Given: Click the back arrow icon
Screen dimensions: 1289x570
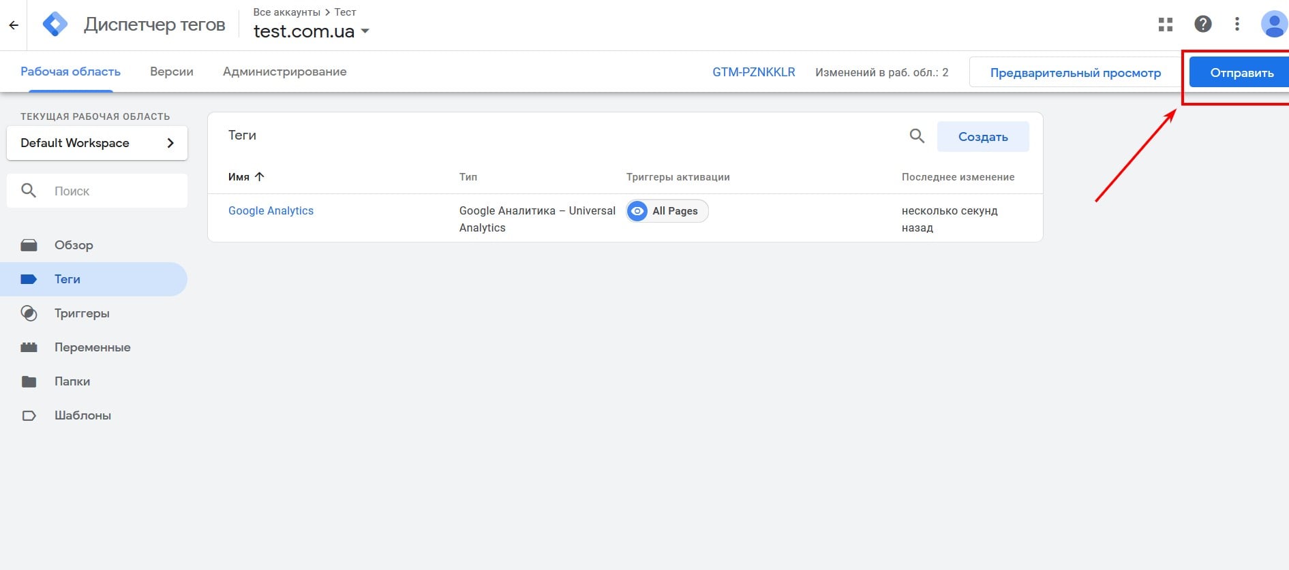Looking at the screenshot, I should (x=14, y=25).
